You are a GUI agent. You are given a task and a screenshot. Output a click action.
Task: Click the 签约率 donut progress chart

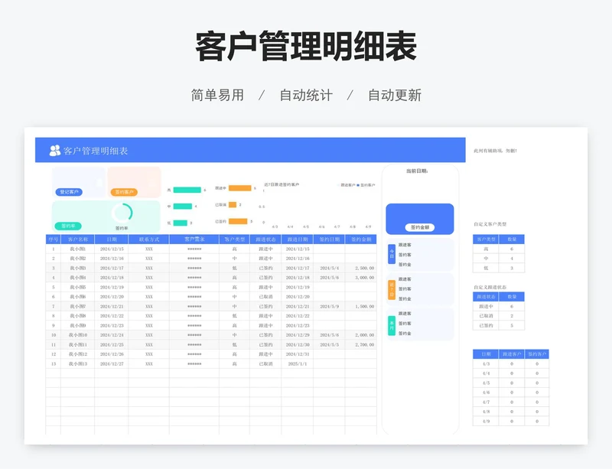[x=122, y=213]
